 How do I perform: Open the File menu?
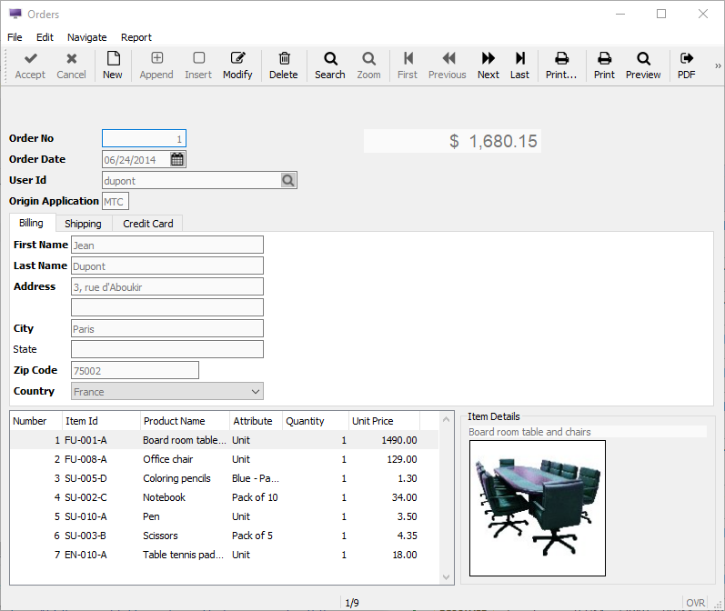[x=15, y=37]
